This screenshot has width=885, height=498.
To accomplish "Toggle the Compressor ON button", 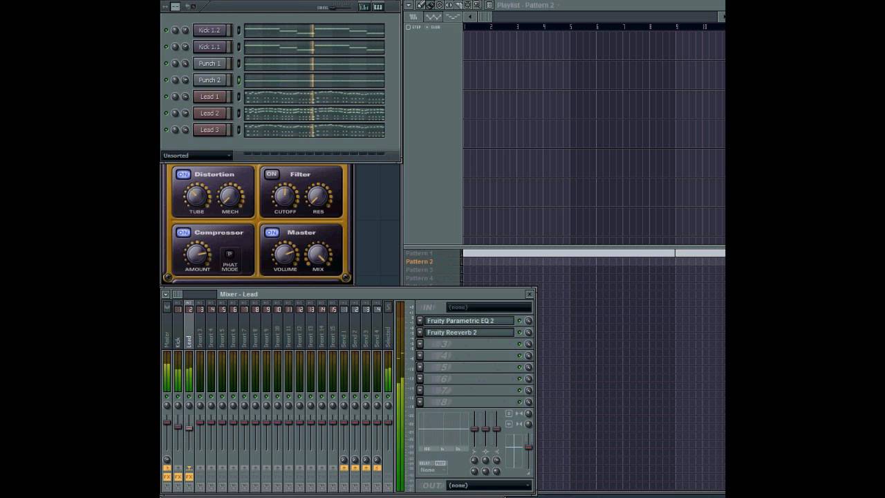I will (x=183, y=232).
